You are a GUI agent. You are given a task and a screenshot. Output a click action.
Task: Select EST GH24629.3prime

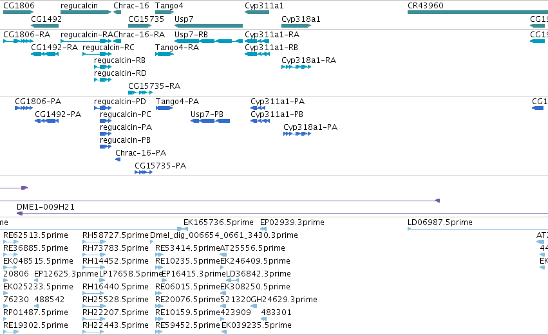pyautogui.click(x=284, y=300)
